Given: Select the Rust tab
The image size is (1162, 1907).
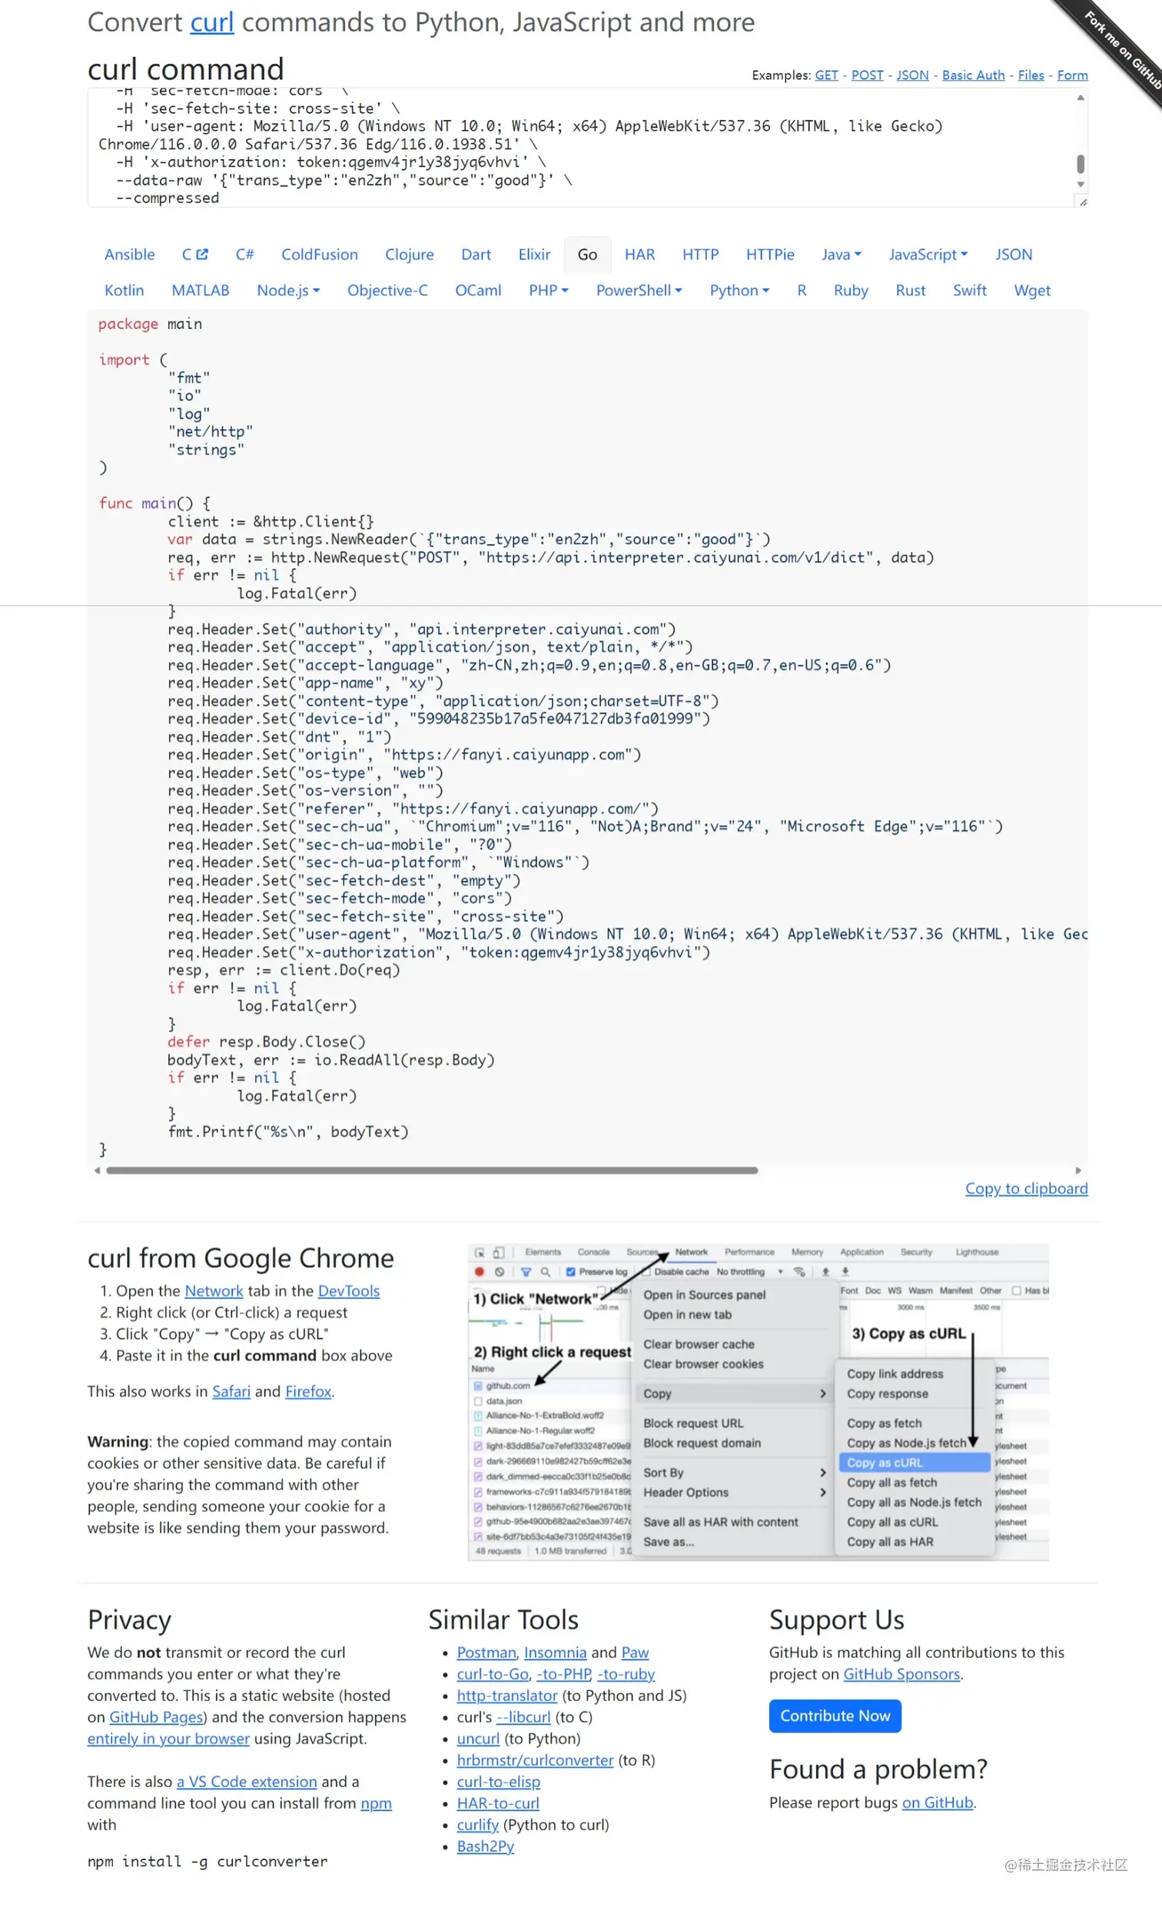Looking at the screenshot, I should tap(911, 291).
